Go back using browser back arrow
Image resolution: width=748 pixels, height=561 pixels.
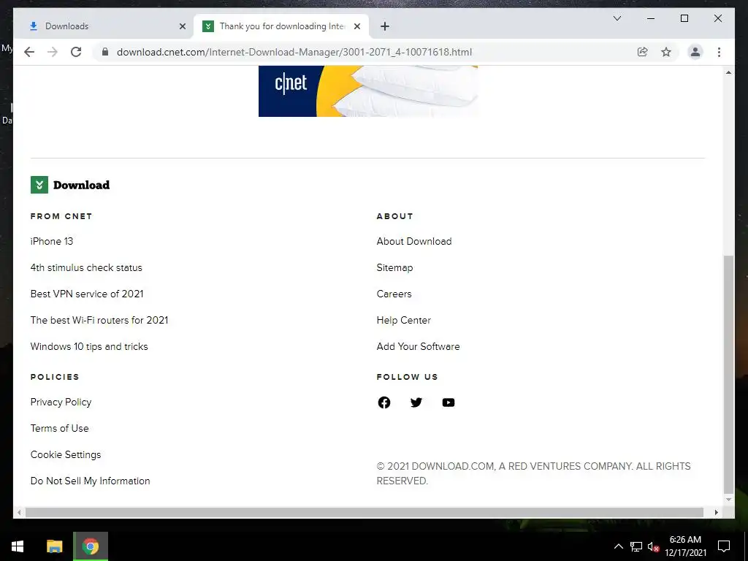tap(29, 52)
